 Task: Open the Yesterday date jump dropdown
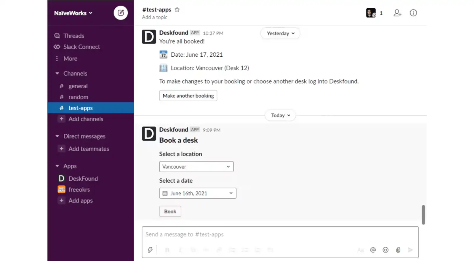click(280, 33)
